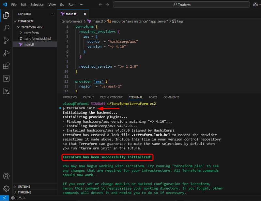Click the "hashicorp/aws" source string
Screen dimensions: 261x201
click(123, 42)
